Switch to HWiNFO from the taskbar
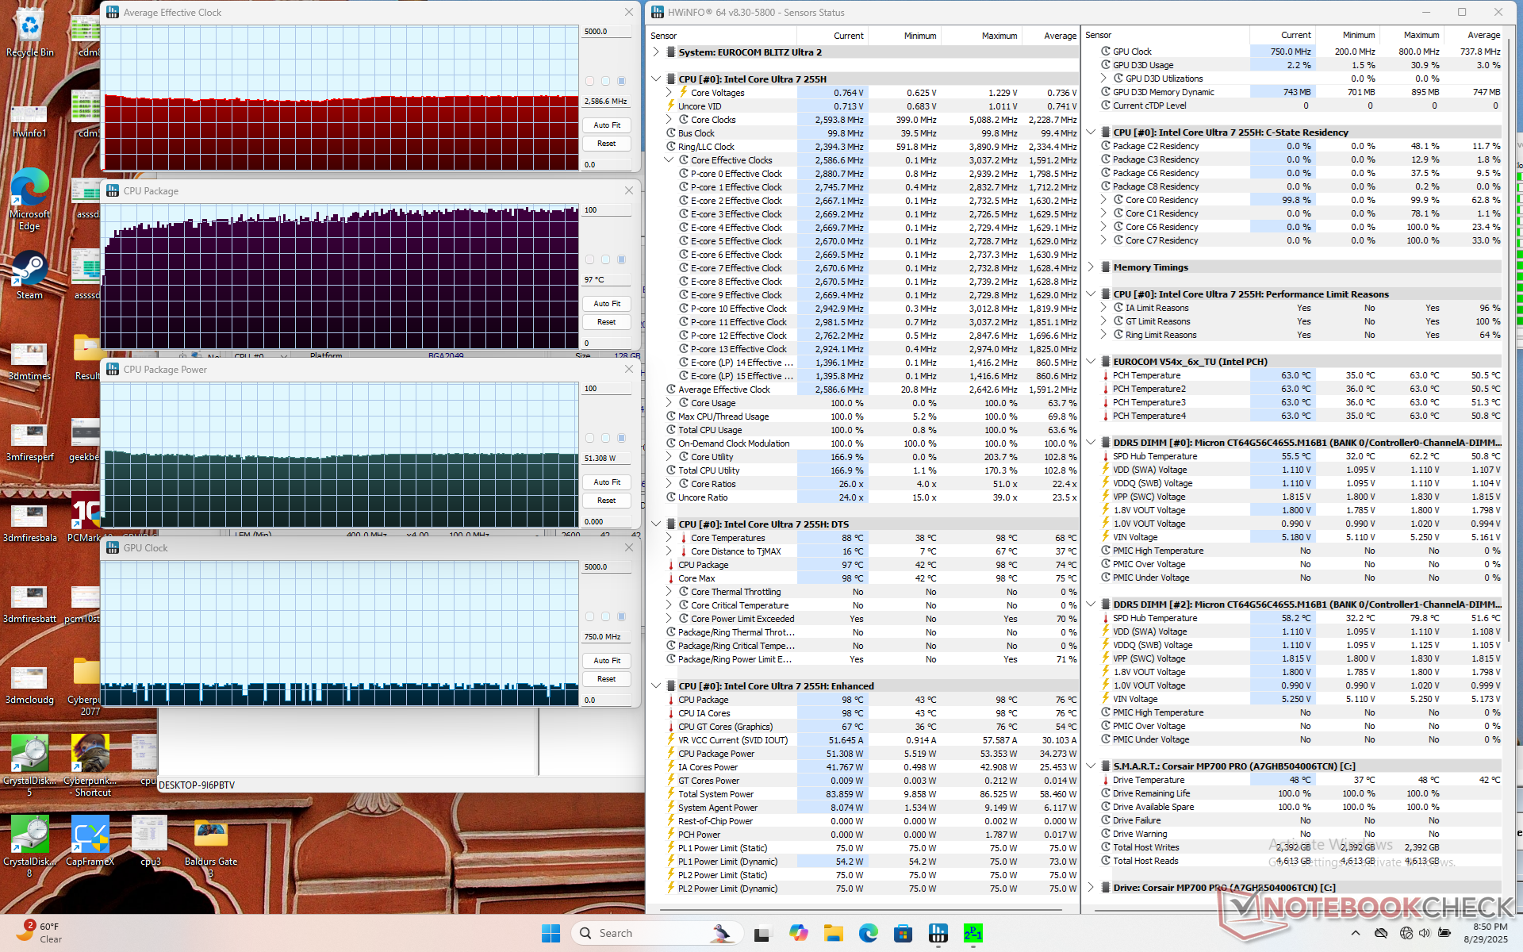The image size is (1523, 952). [x=938, y=933]
